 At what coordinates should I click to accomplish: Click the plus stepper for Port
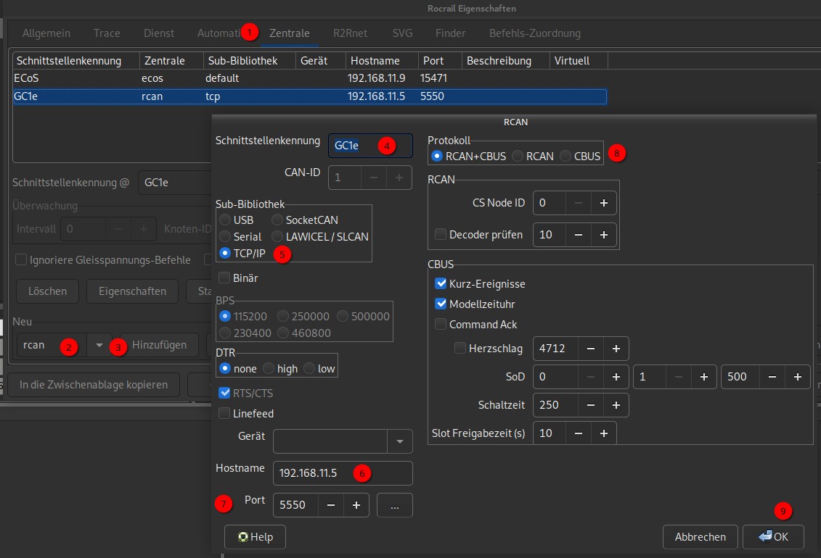click(356, 505)
